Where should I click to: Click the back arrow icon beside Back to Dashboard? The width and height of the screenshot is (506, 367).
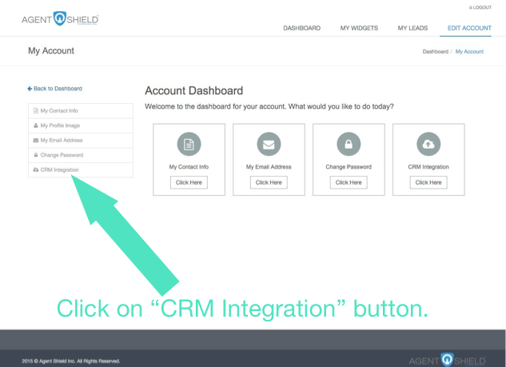(30, 89)
